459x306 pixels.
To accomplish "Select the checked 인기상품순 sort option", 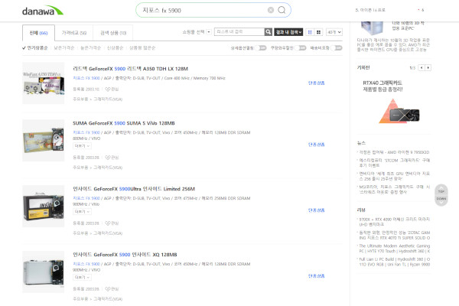I will pyautogui.click(x=35, y=47).
